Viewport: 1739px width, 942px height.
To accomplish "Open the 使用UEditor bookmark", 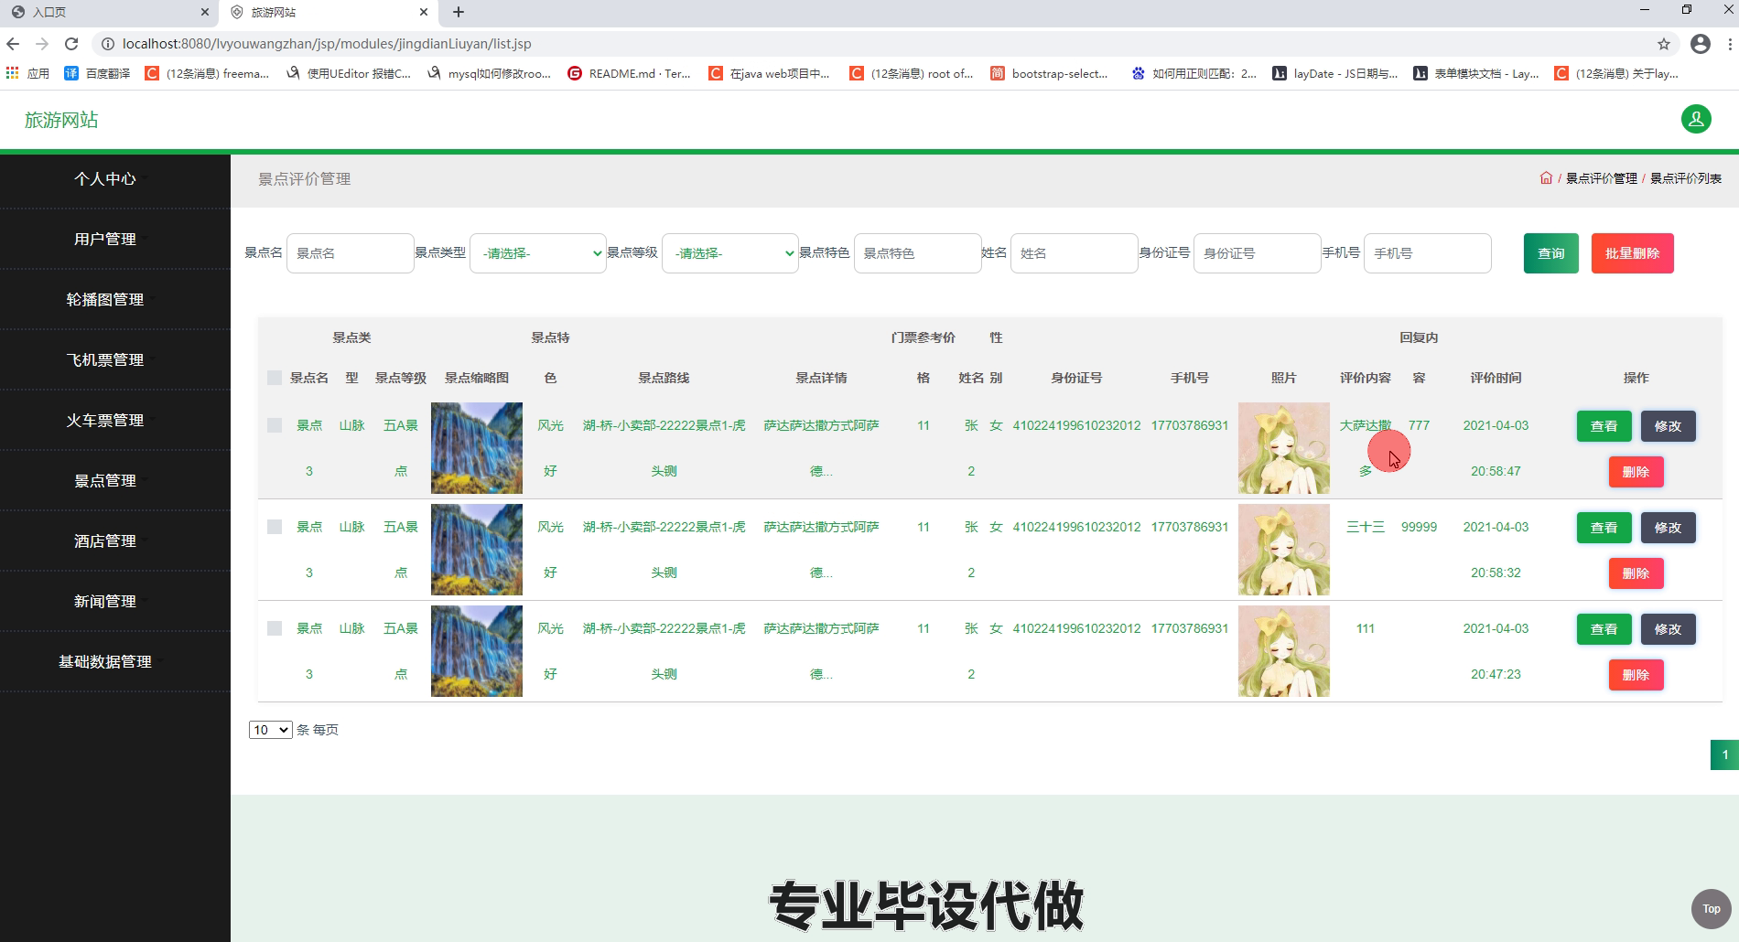I will 348,73.
